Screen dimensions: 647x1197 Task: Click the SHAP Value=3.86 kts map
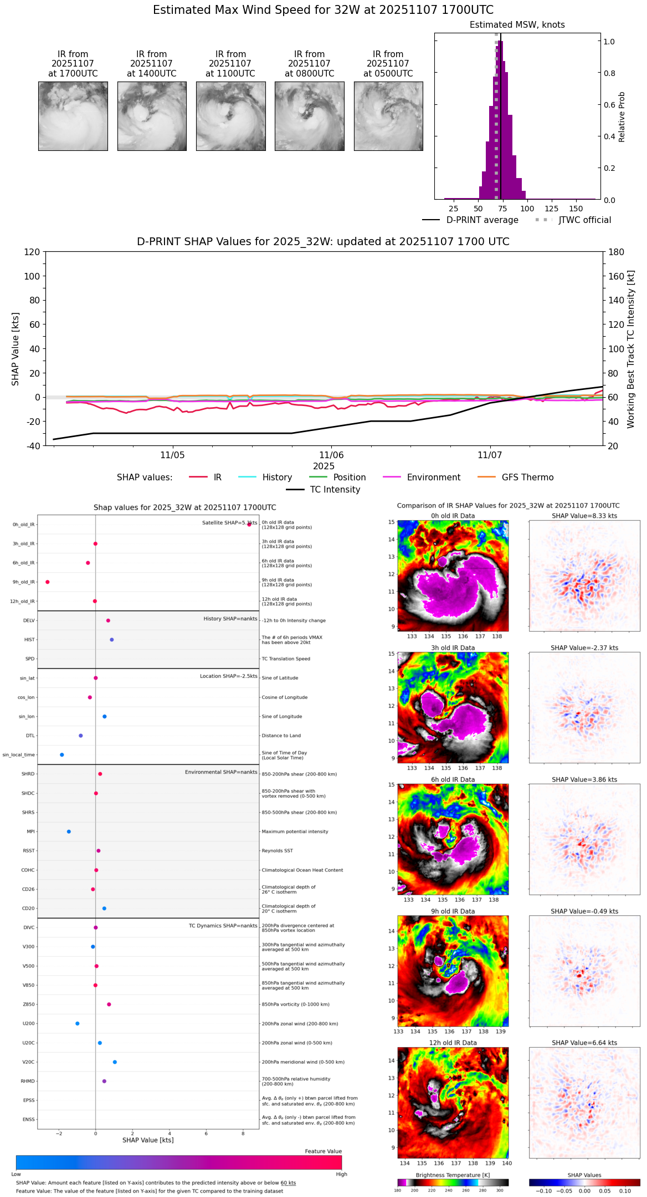(584, 839)
